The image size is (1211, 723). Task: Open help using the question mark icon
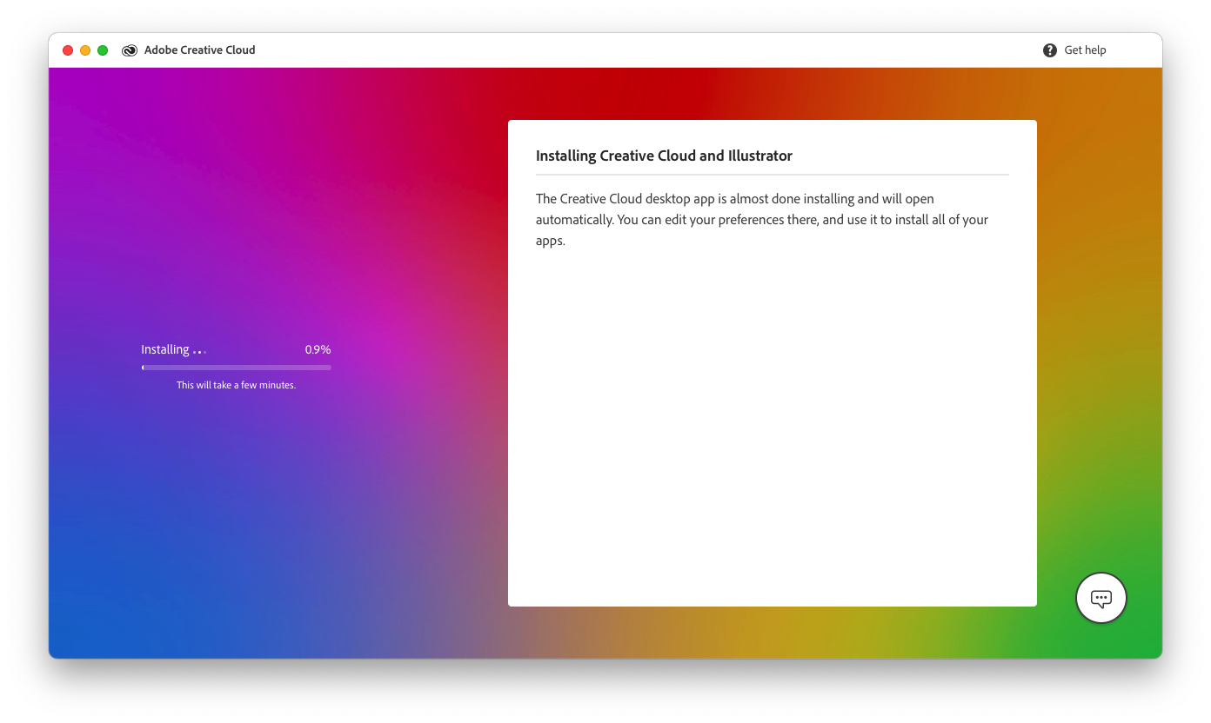[1049, 50]
